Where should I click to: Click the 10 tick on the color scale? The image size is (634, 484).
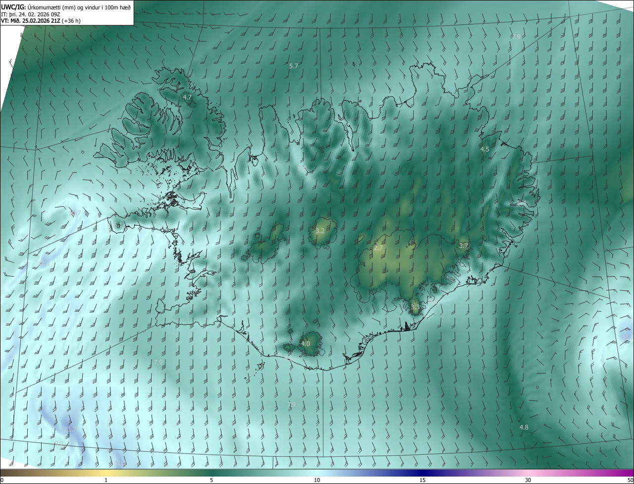(x=317, y=481)
